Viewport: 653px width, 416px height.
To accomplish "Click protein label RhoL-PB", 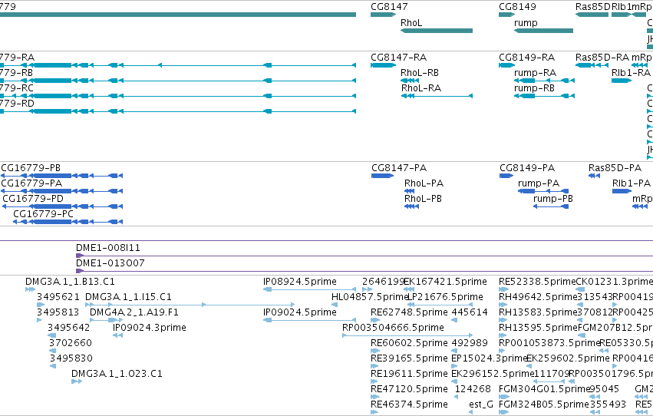I will 423,199.
